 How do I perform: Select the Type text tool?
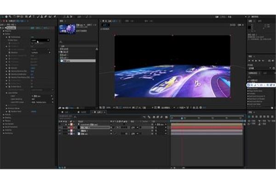click(34, 17)
